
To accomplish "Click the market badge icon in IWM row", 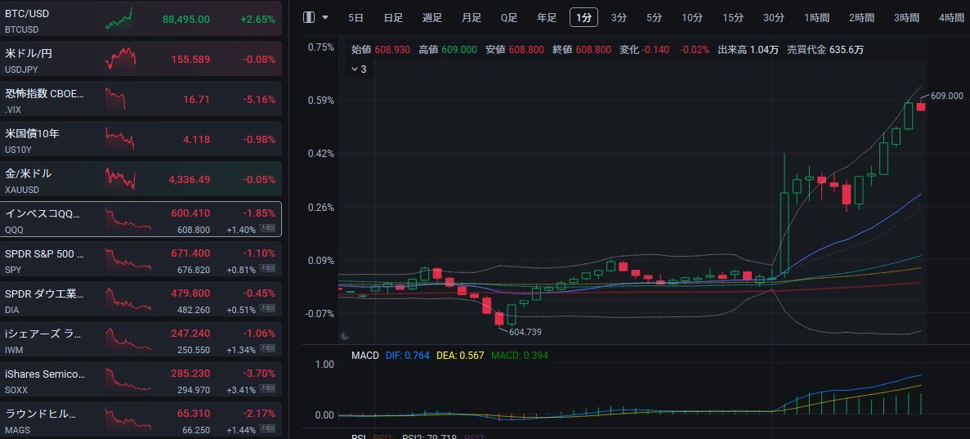I will tap(268, 349).
